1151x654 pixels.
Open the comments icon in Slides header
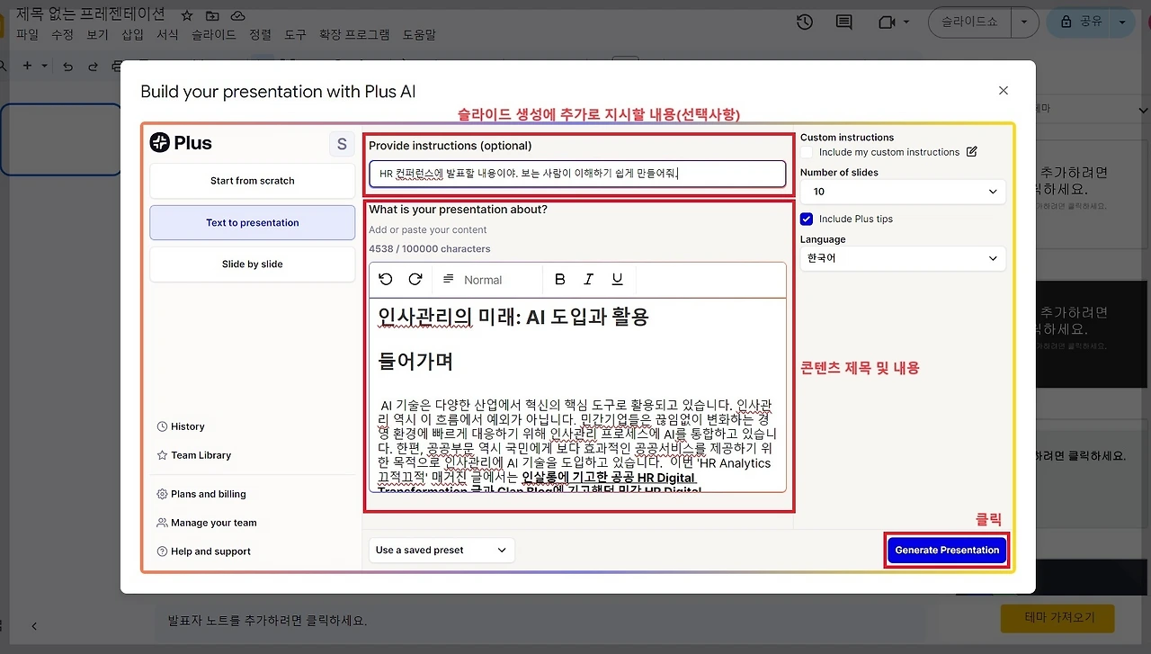click(x=843, y=22)
